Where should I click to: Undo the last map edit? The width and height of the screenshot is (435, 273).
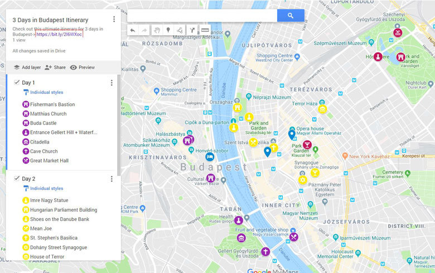tap(133, 30)
